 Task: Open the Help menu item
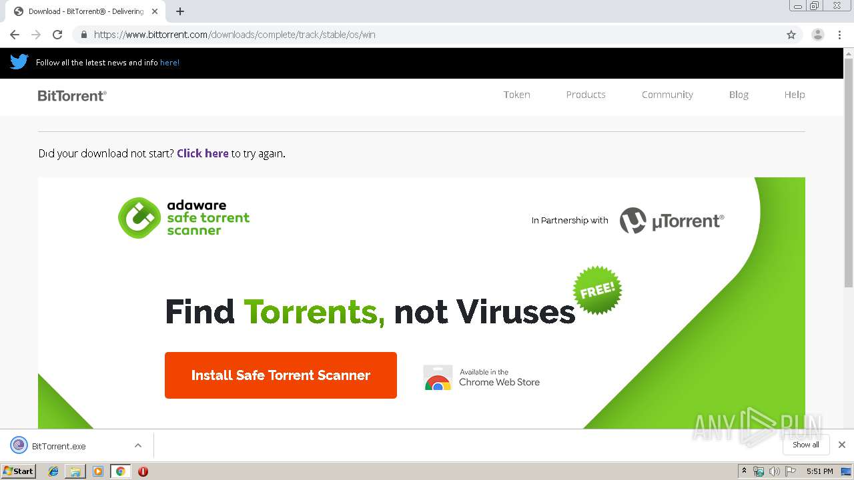click(795, 95)
